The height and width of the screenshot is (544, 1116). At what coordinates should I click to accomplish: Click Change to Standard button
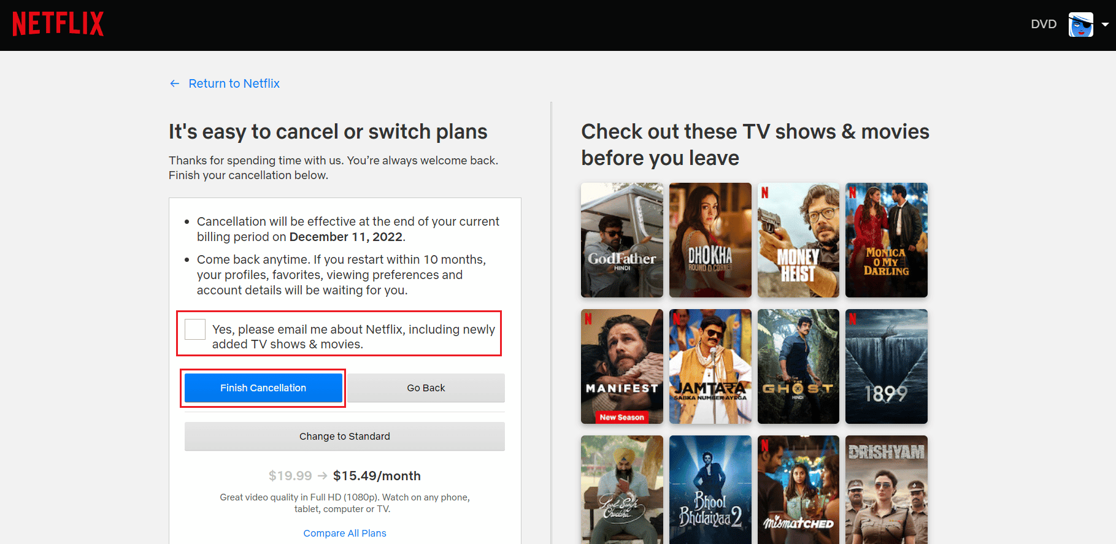point(345,436)
